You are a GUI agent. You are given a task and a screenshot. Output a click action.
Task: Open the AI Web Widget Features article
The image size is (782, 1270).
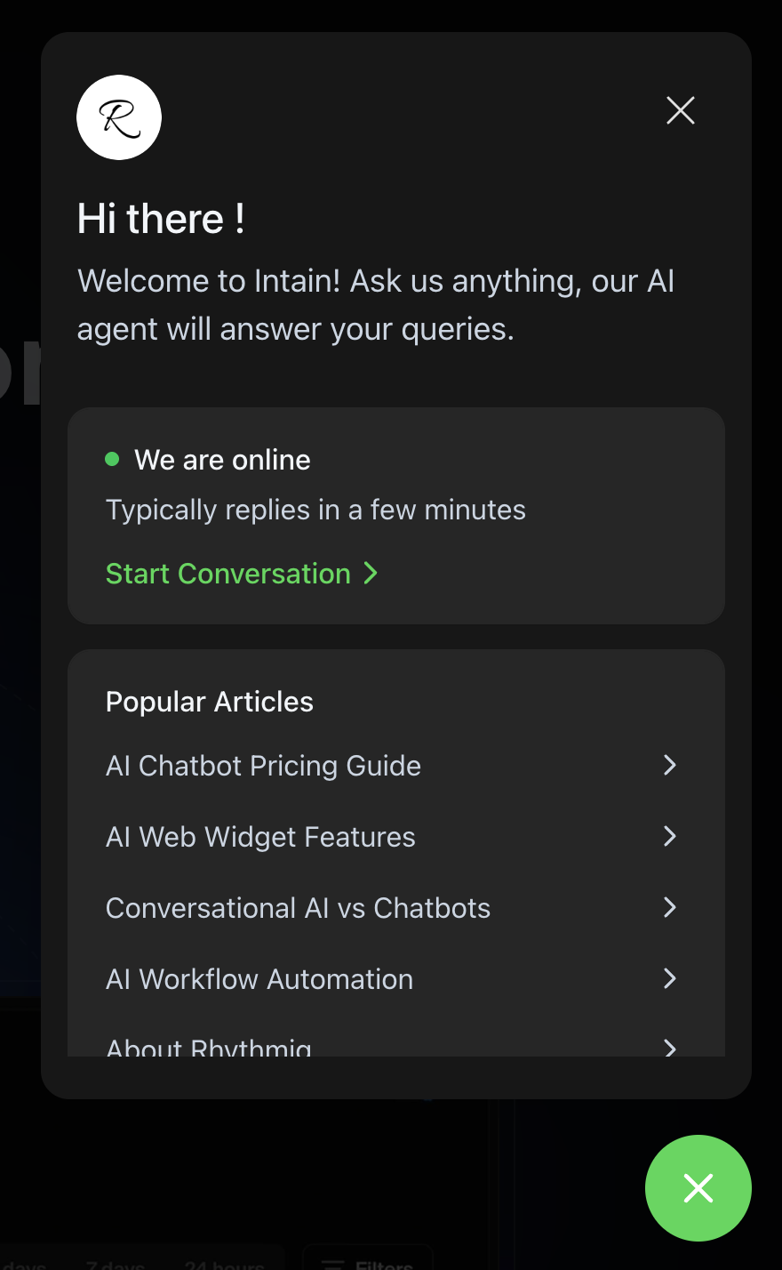tap(260, 837)
